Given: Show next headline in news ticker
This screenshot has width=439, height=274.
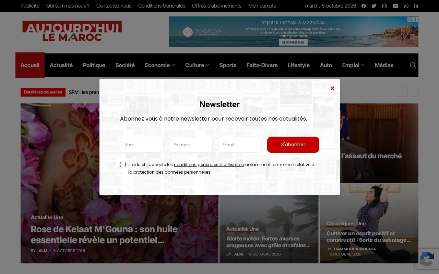Looking at the screenshot, I should (414, 92).
